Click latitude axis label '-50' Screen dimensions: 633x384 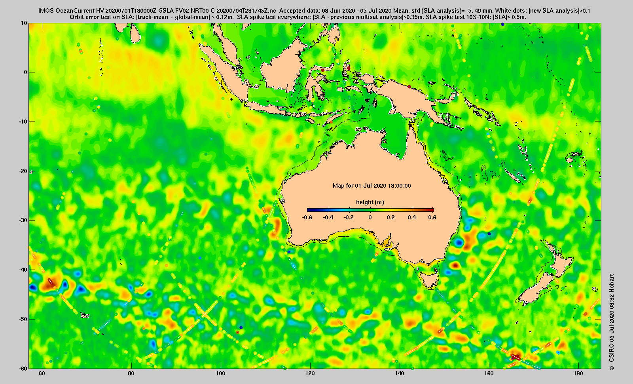tap(23, 319)
